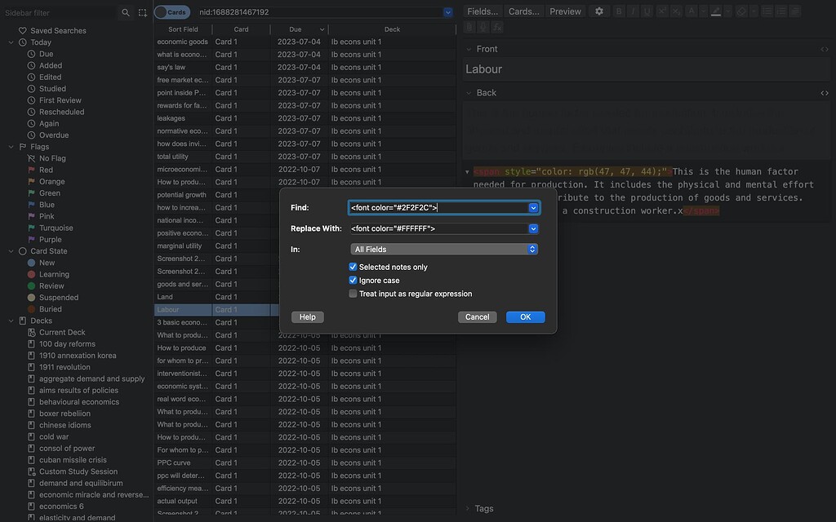Toggle bold formatting in the editor toolbar
This screenshot has height=522, width=836.
618,11
